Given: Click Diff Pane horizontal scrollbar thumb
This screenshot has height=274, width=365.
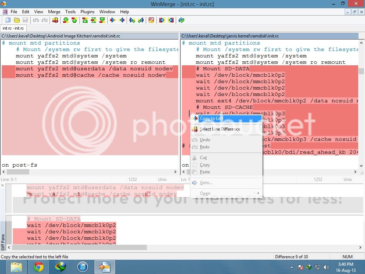Looking at the screenshot, I should point(79,248).
